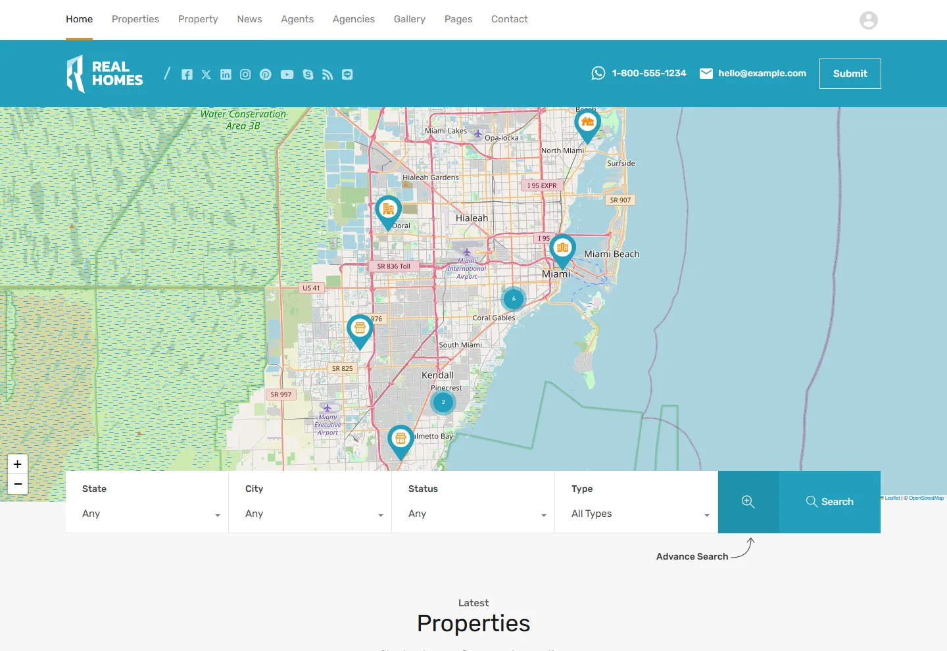Click the user account avatar icon

click(x=869, y=20)
